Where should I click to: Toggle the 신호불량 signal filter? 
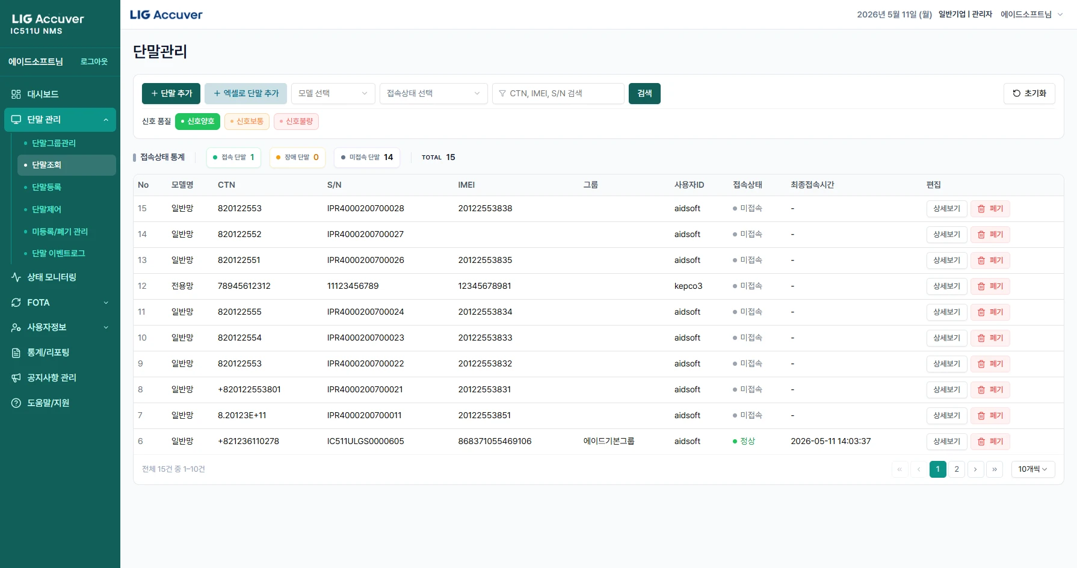(x=296, y=122)
